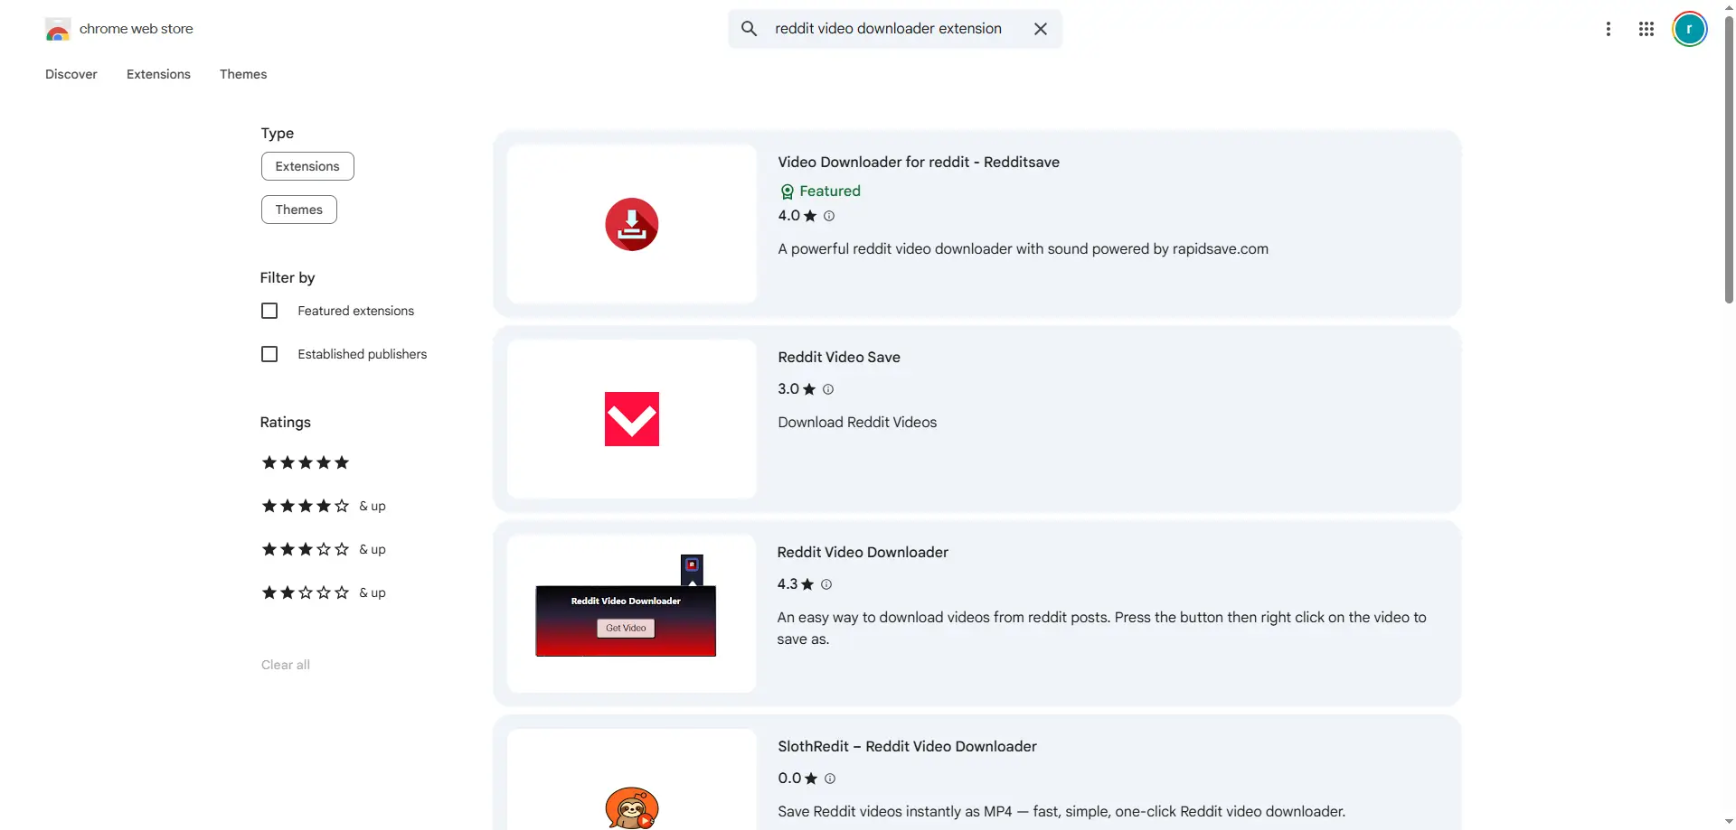This screenshot has height=830, width=1736.
Task: Open the user account avatar
Action: coord(1688,29)
